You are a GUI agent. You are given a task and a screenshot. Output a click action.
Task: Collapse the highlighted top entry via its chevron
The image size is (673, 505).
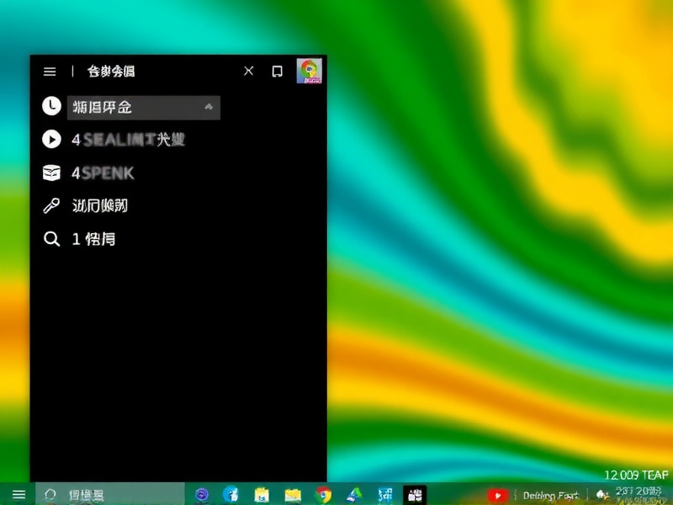[x=207, y=106]
